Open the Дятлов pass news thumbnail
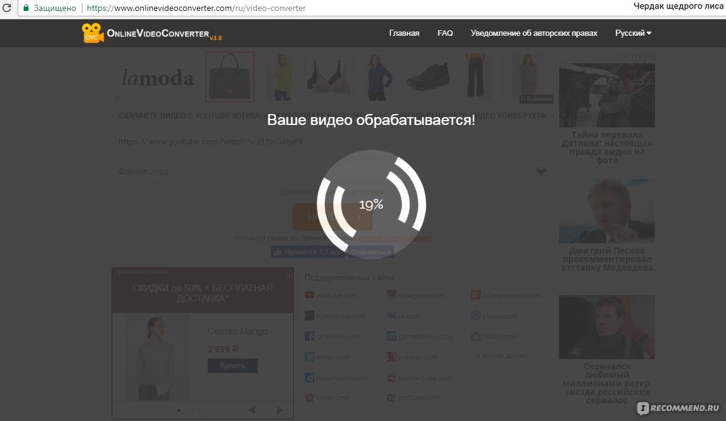 [x=606, y=95]
